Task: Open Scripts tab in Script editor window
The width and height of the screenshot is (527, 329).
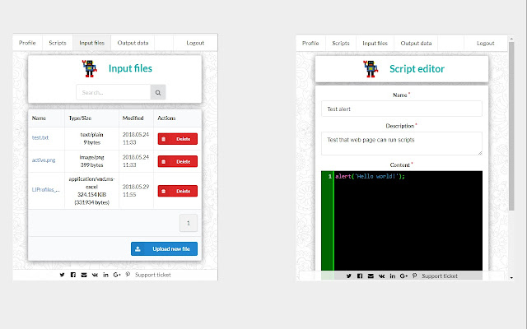Action: 340,43
